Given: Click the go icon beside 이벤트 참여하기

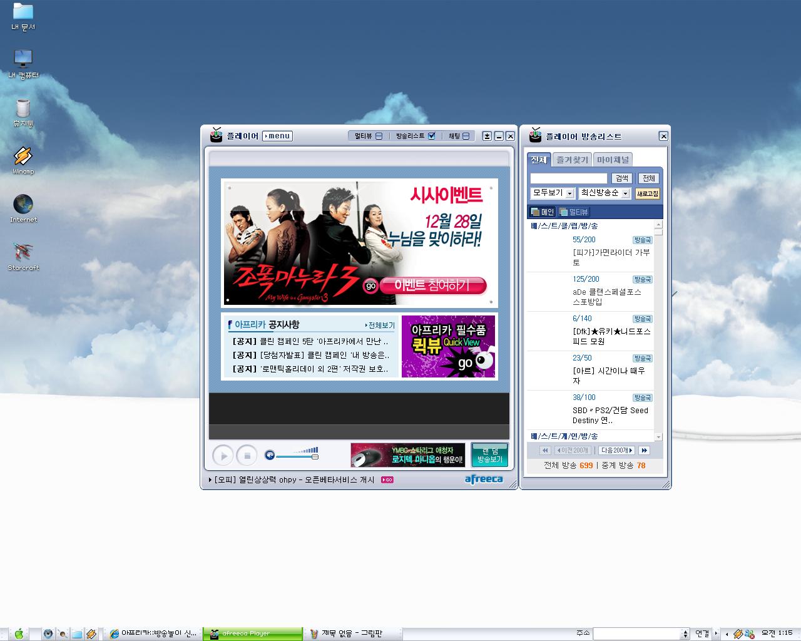Looking at the screenshot, I should click(370, 286).
